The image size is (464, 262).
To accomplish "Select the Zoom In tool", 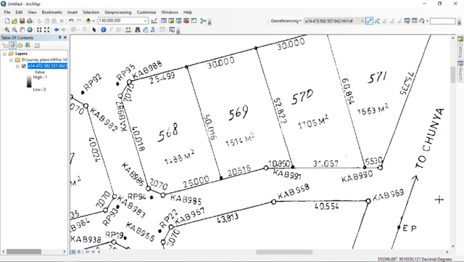I will pyautogui.click(x=7, y=30).
